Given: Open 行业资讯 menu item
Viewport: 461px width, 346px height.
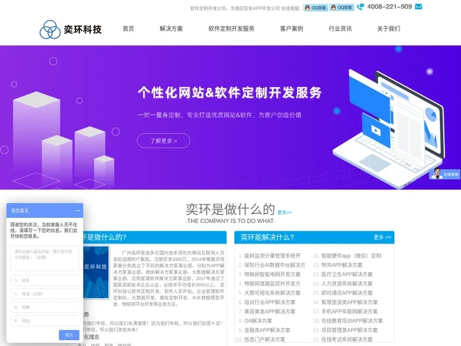Looking at the screenshot, I should [340, 29].
